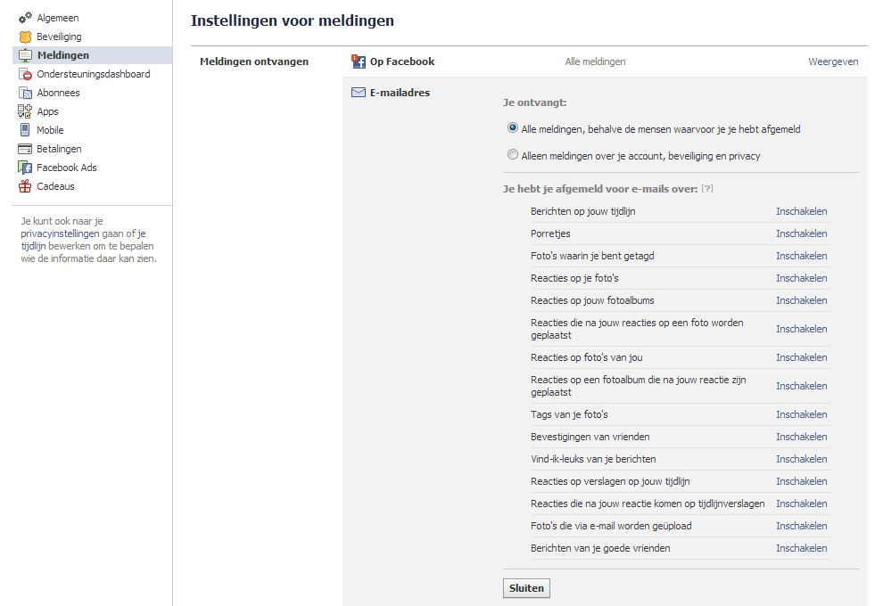Click the Mobile phone icon
The width and height of the screenshot is (875, 606).
click(25, 130)
